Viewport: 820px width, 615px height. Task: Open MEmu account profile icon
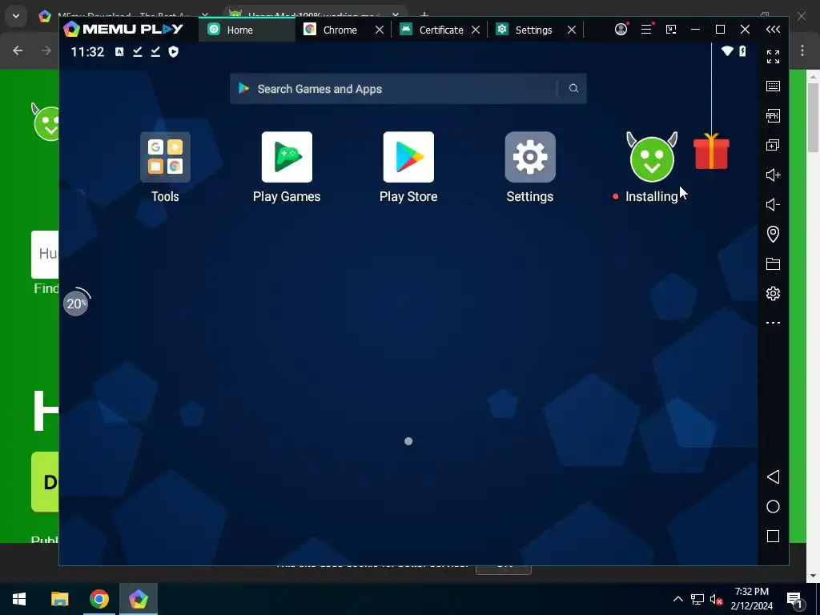(621, 30)
